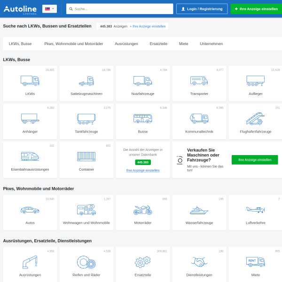
Task: Click the Autoline logo
Action: point(20,9)
